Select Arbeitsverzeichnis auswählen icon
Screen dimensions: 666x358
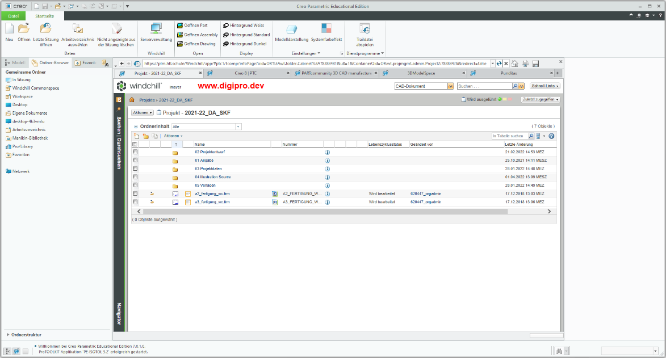tap(78, 29)
